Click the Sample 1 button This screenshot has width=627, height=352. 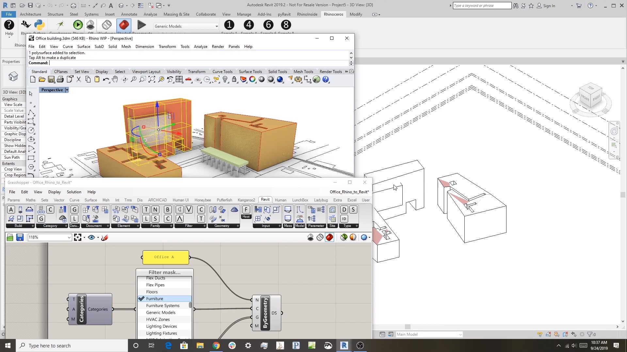229,25
